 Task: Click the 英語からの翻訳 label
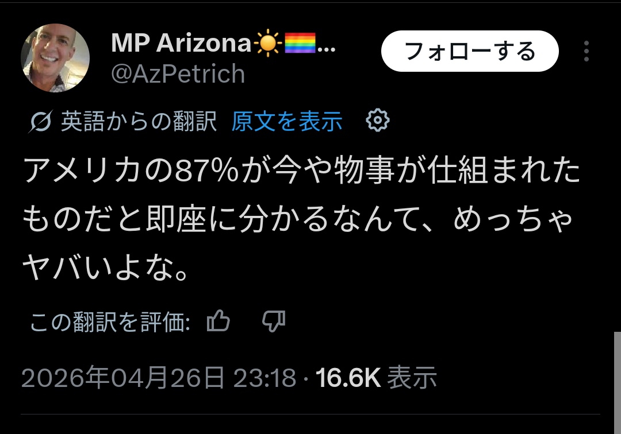(139, 121)
